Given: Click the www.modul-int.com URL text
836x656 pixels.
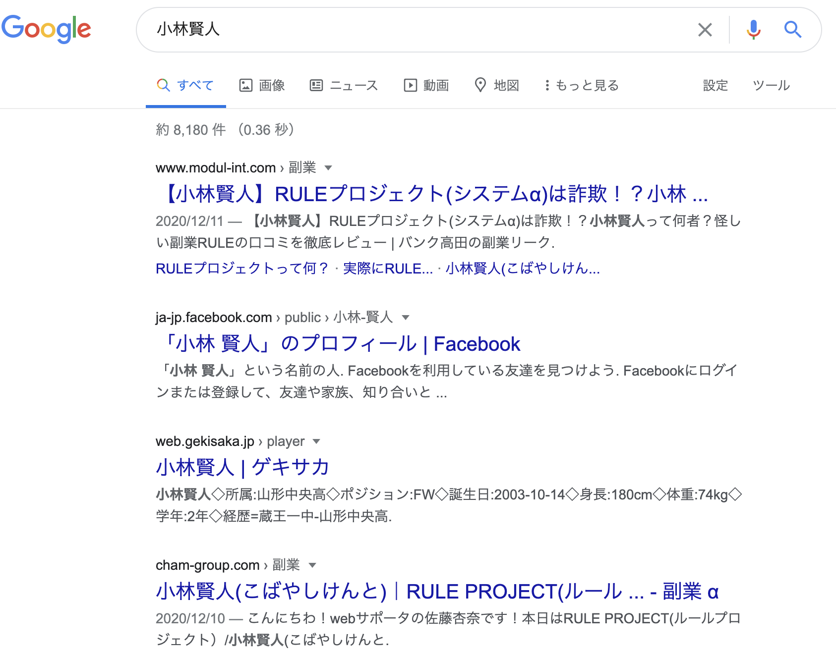Looking at the screenshot, I should tap(216, 168).
